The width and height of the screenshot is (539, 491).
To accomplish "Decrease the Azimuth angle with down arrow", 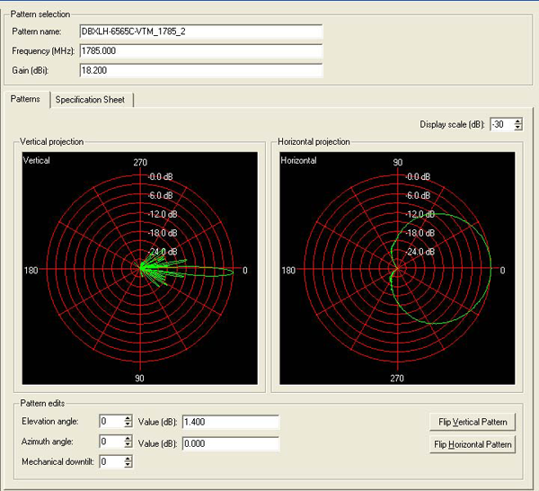I will (128, 445).
